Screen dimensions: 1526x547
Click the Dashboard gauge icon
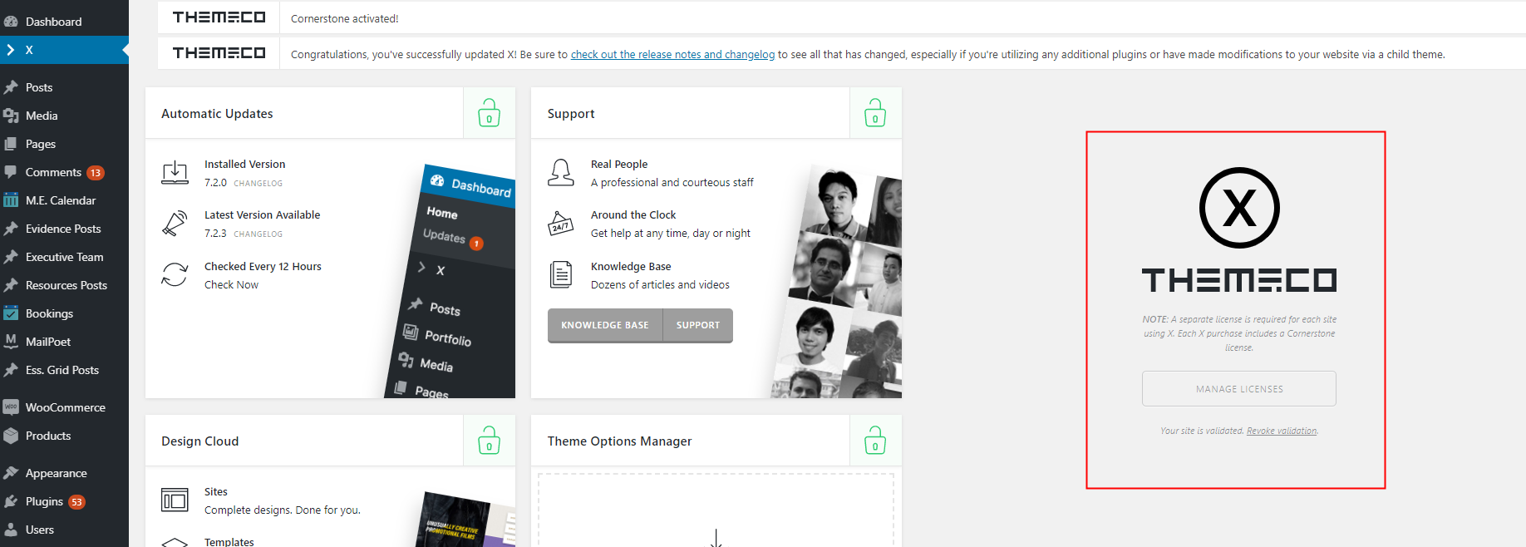click(x=11, y=22)
